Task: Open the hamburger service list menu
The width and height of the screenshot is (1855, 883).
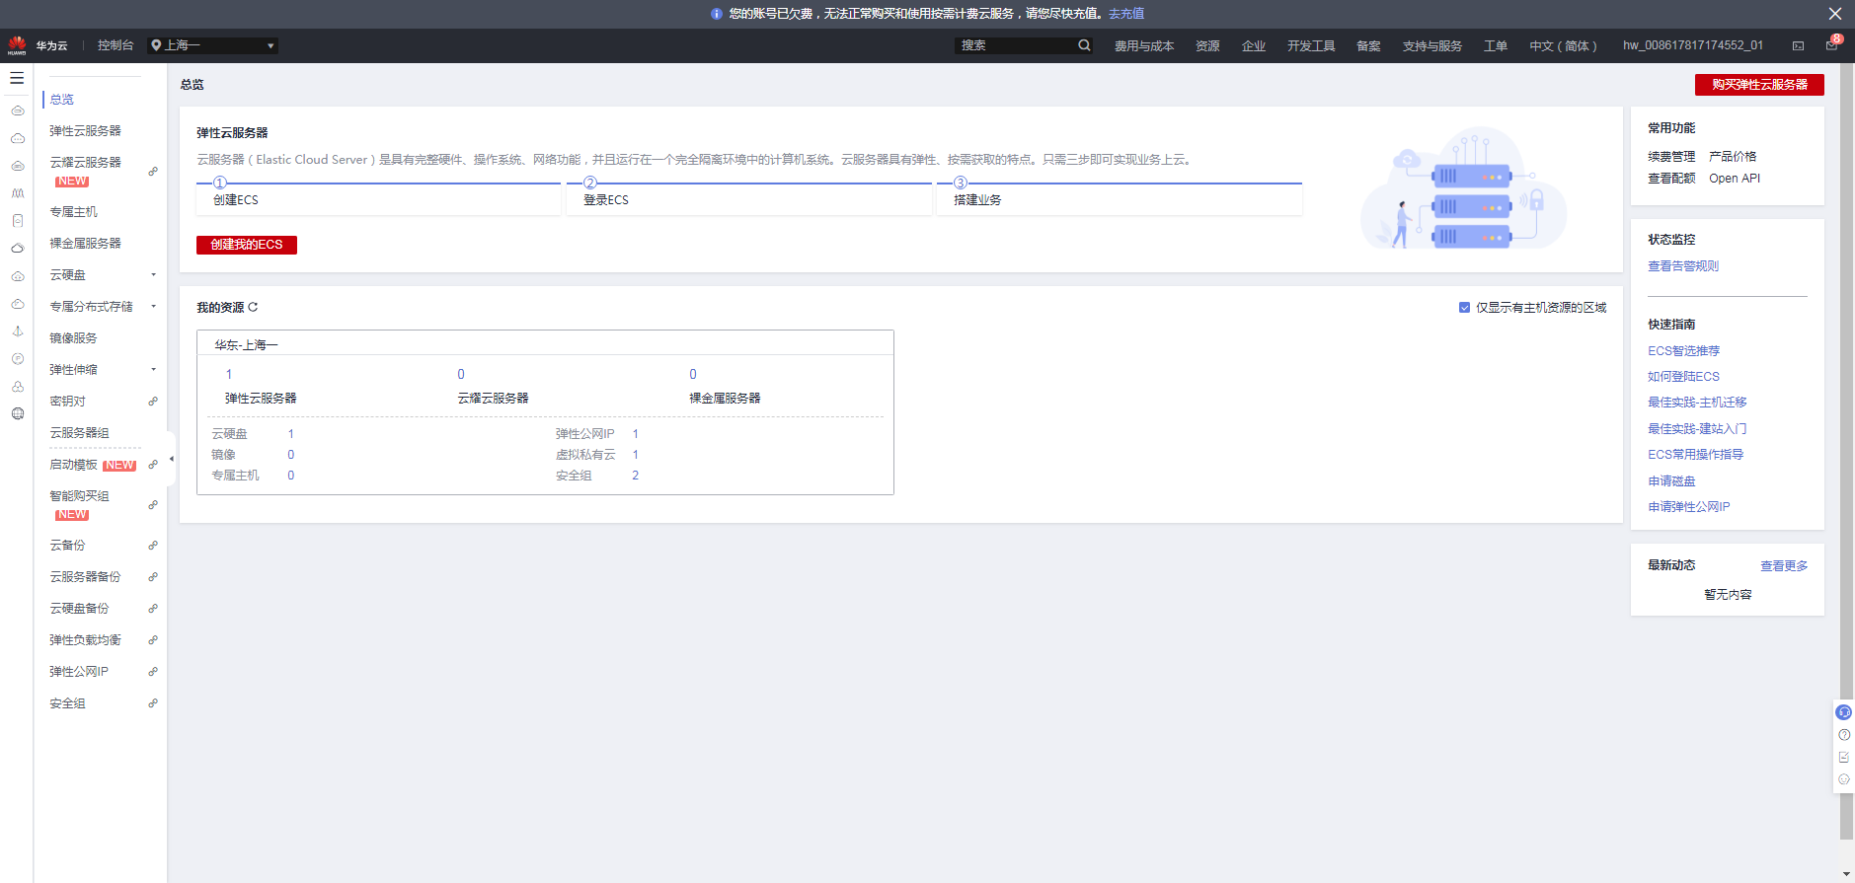Action: (x=17, y=78)
